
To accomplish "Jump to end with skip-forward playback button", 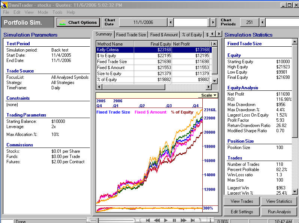I will click(x=193, y=220).
